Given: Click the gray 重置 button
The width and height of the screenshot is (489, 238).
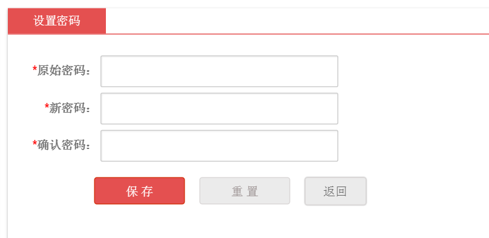Looking at the screenshot, I should click(x=245, y=191).
